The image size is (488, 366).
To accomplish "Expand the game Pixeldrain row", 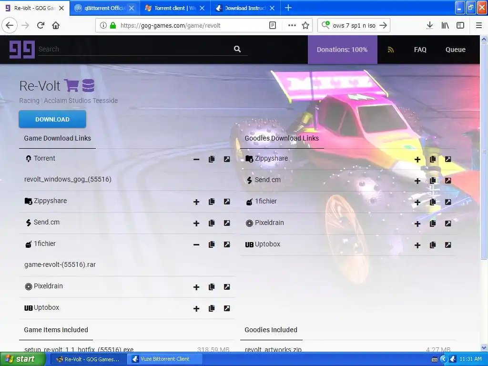I will tap(196, 287).
